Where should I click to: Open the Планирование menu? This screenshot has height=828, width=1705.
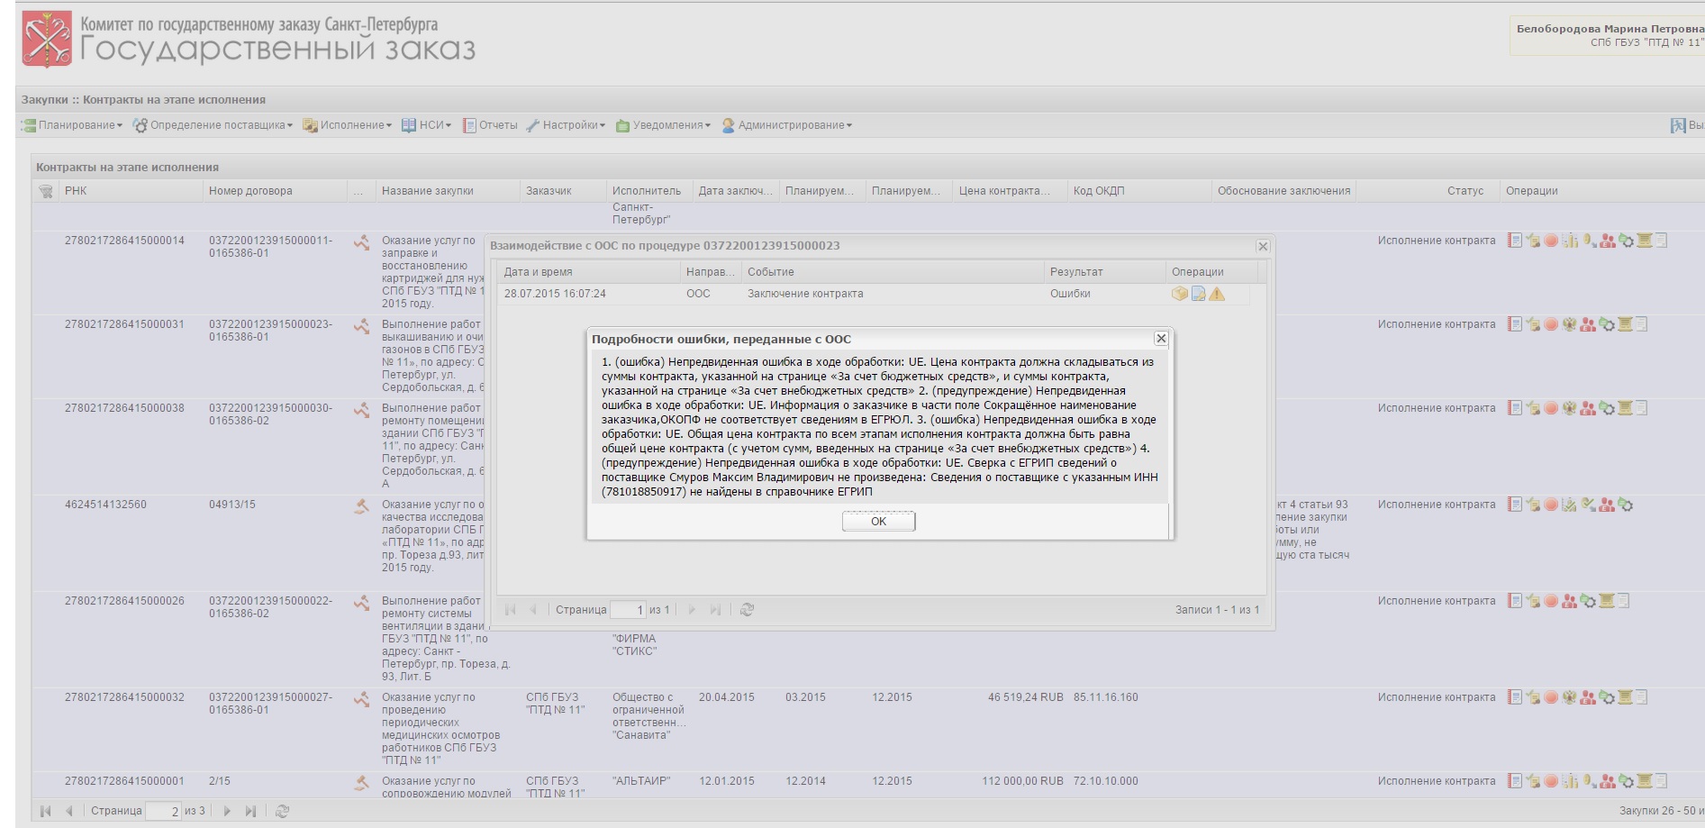click(x=72, y=125)
